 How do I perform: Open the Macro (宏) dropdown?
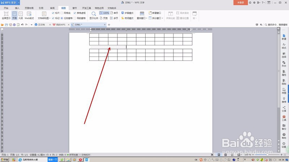pyautogui.click(x=194, y=15)
